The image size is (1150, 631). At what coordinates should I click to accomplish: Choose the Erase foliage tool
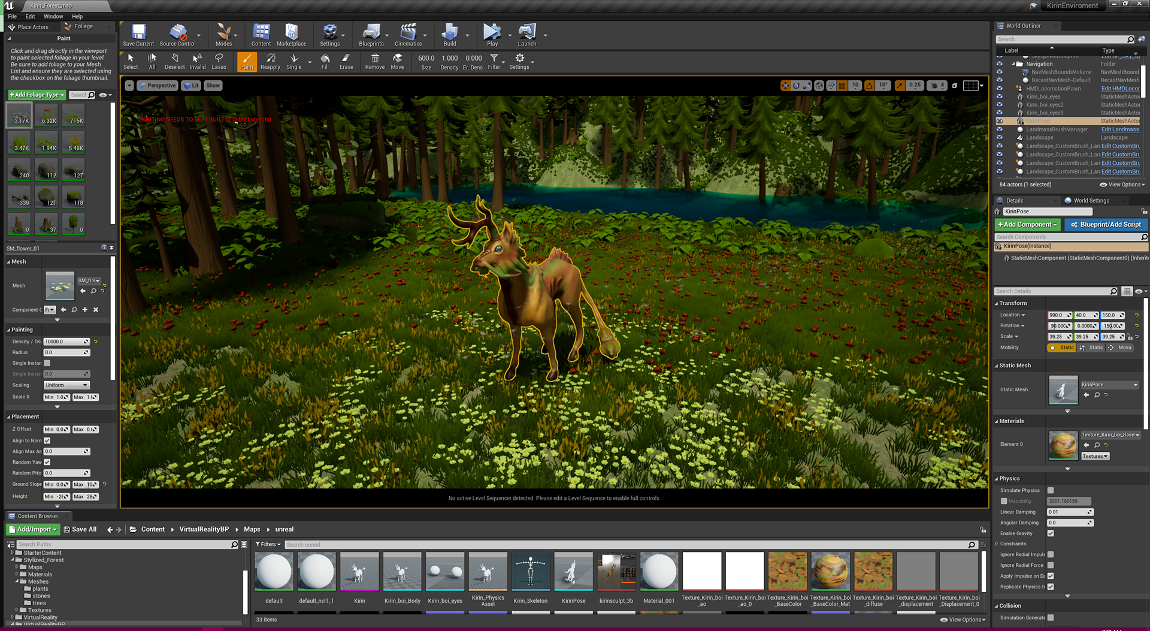(346, 61)
